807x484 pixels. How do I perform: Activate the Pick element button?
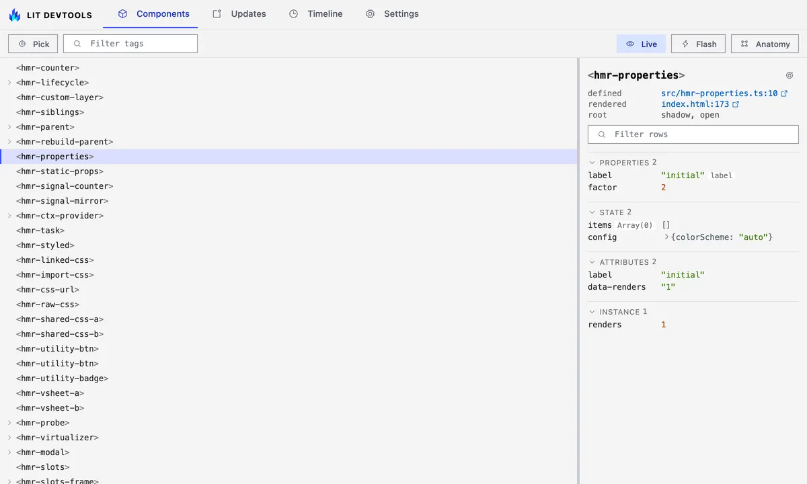[33, 44]
